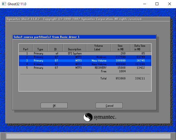Select partition 3 size 309999 row
Screen dimensions: 176x140
click(x=85, y=61)
